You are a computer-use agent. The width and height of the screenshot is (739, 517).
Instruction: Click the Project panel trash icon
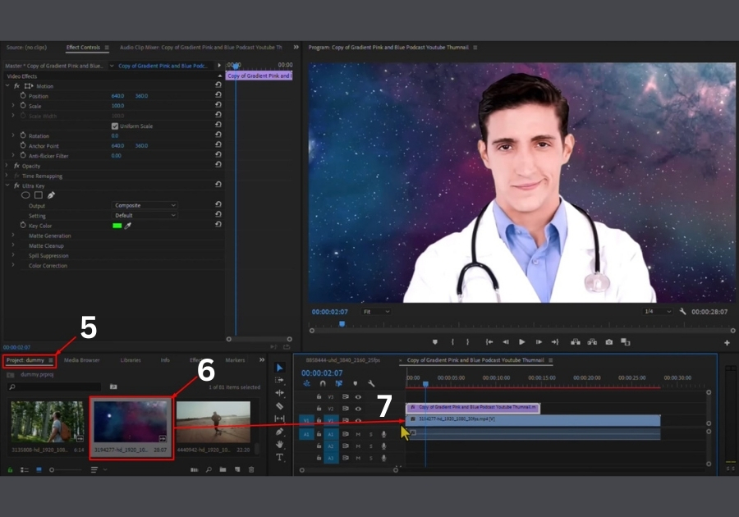(251, 469)
